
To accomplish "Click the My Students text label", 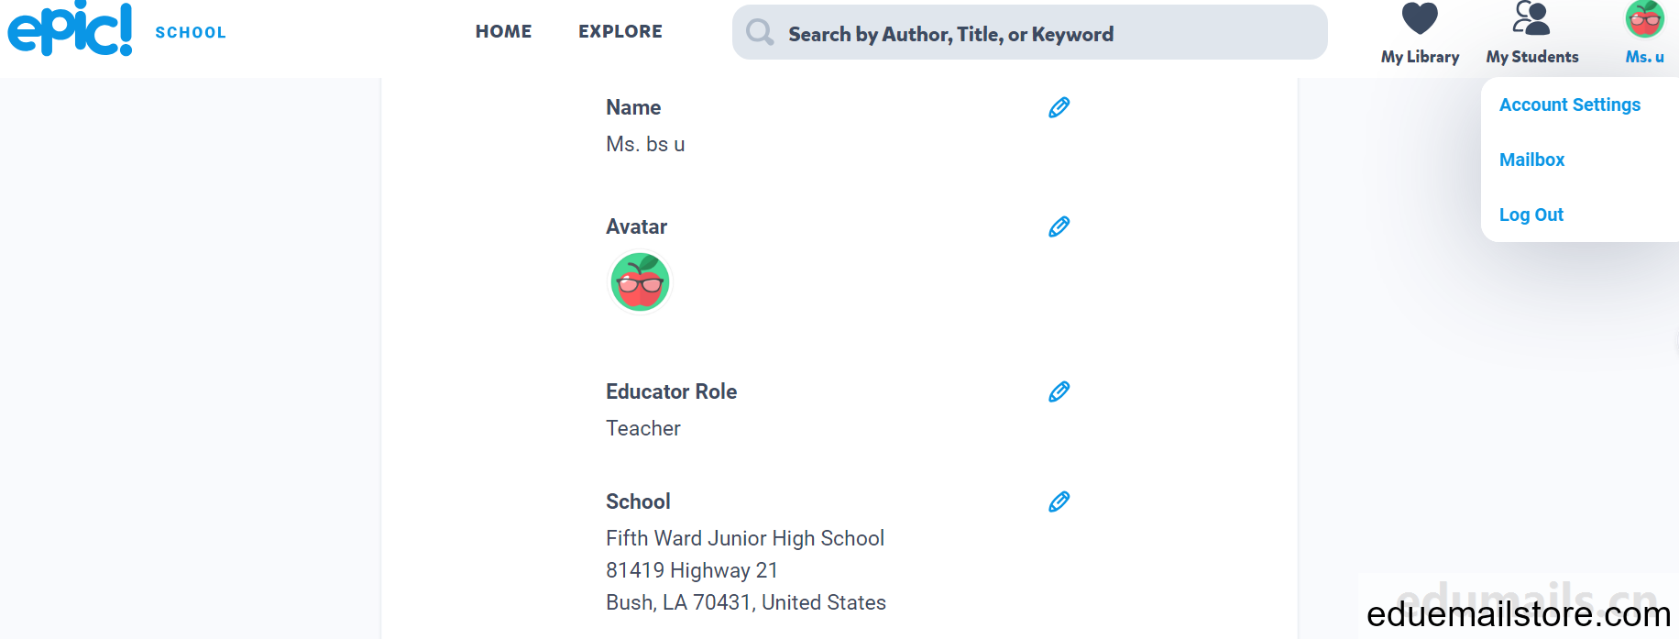I will (x=1531, y=57).
